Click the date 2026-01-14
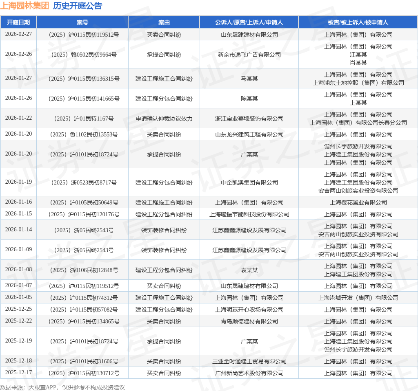This screenshot has width=418, height=391. pyautogui.click(x=18, y=230)
